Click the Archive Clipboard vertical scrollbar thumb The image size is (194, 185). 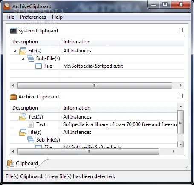pos(181,122)
